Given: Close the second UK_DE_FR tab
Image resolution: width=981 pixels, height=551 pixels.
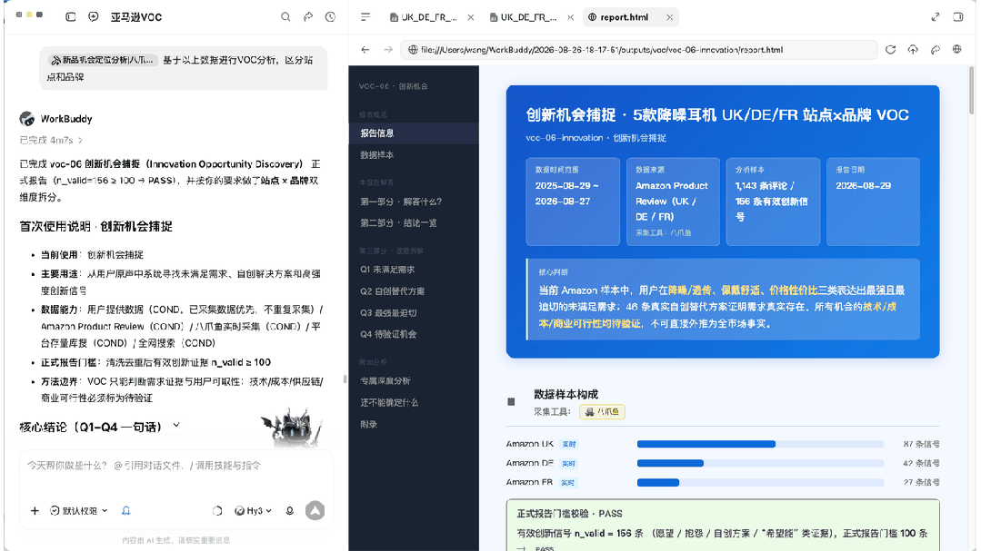Looking at the screenshot, I should click(571, 17).
